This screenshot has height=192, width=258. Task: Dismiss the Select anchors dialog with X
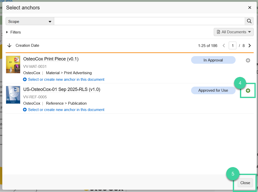pyautogui.click(x=250, y=7)
